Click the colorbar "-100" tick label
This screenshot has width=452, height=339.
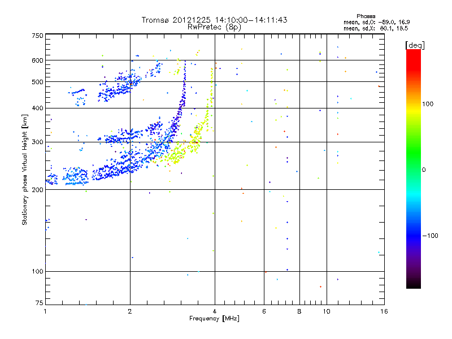point(430,236)
